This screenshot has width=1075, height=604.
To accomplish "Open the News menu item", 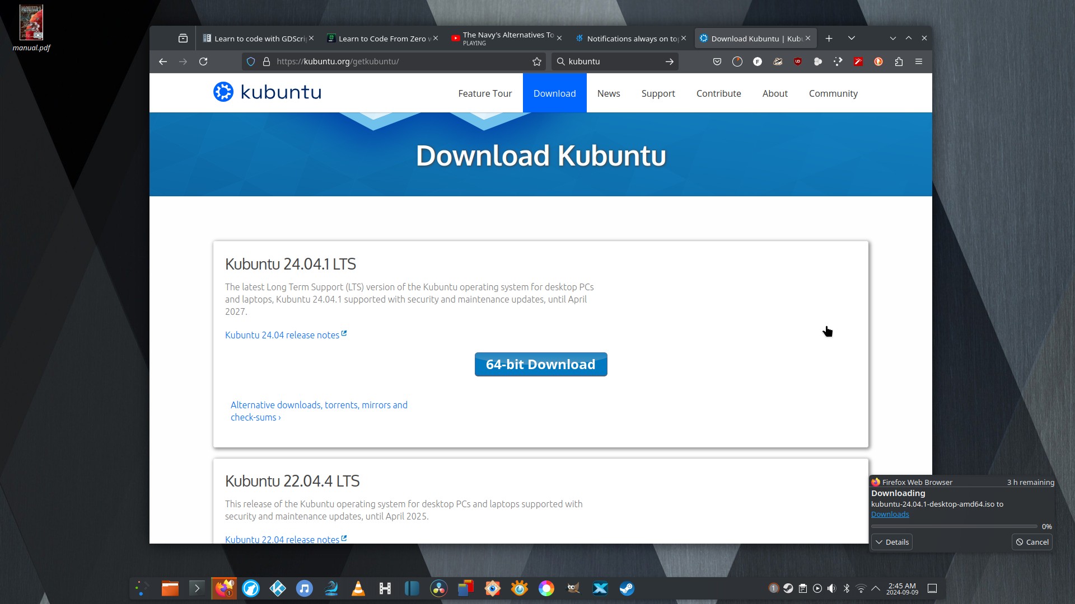I will coord(609,93).
